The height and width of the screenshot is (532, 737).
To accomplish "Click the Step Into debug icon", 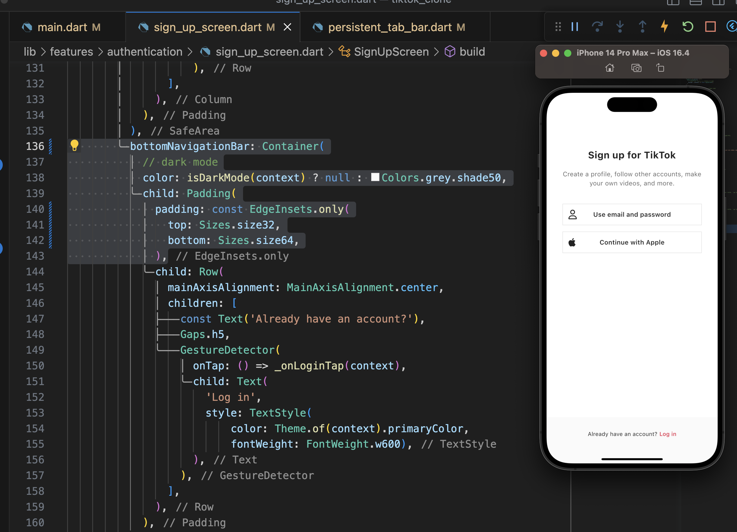I will (620, 27).
